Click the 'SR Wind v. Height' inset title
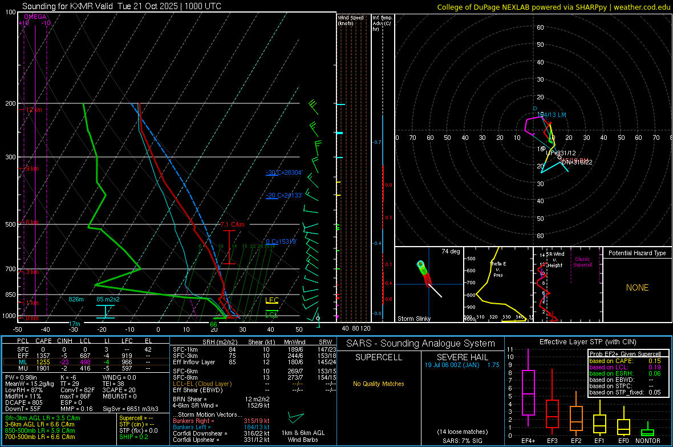This screenshot has width=673, height=447. 556,260
